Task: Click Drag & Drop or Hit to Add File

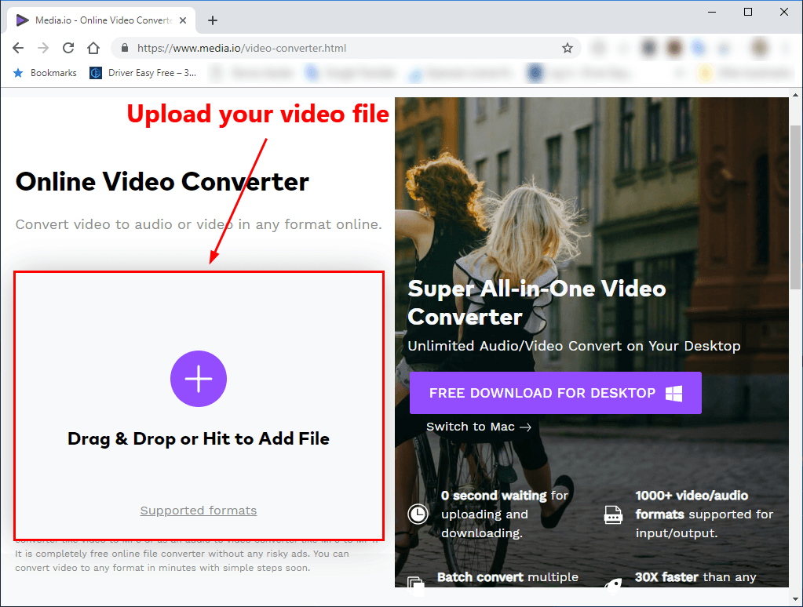Action: click(x=198, y=438)
